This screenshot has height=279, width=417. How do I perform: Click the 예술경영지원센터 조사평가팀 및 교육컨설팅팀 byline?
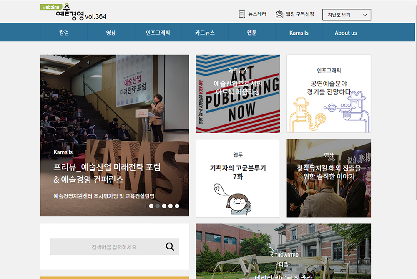point(104,196)
